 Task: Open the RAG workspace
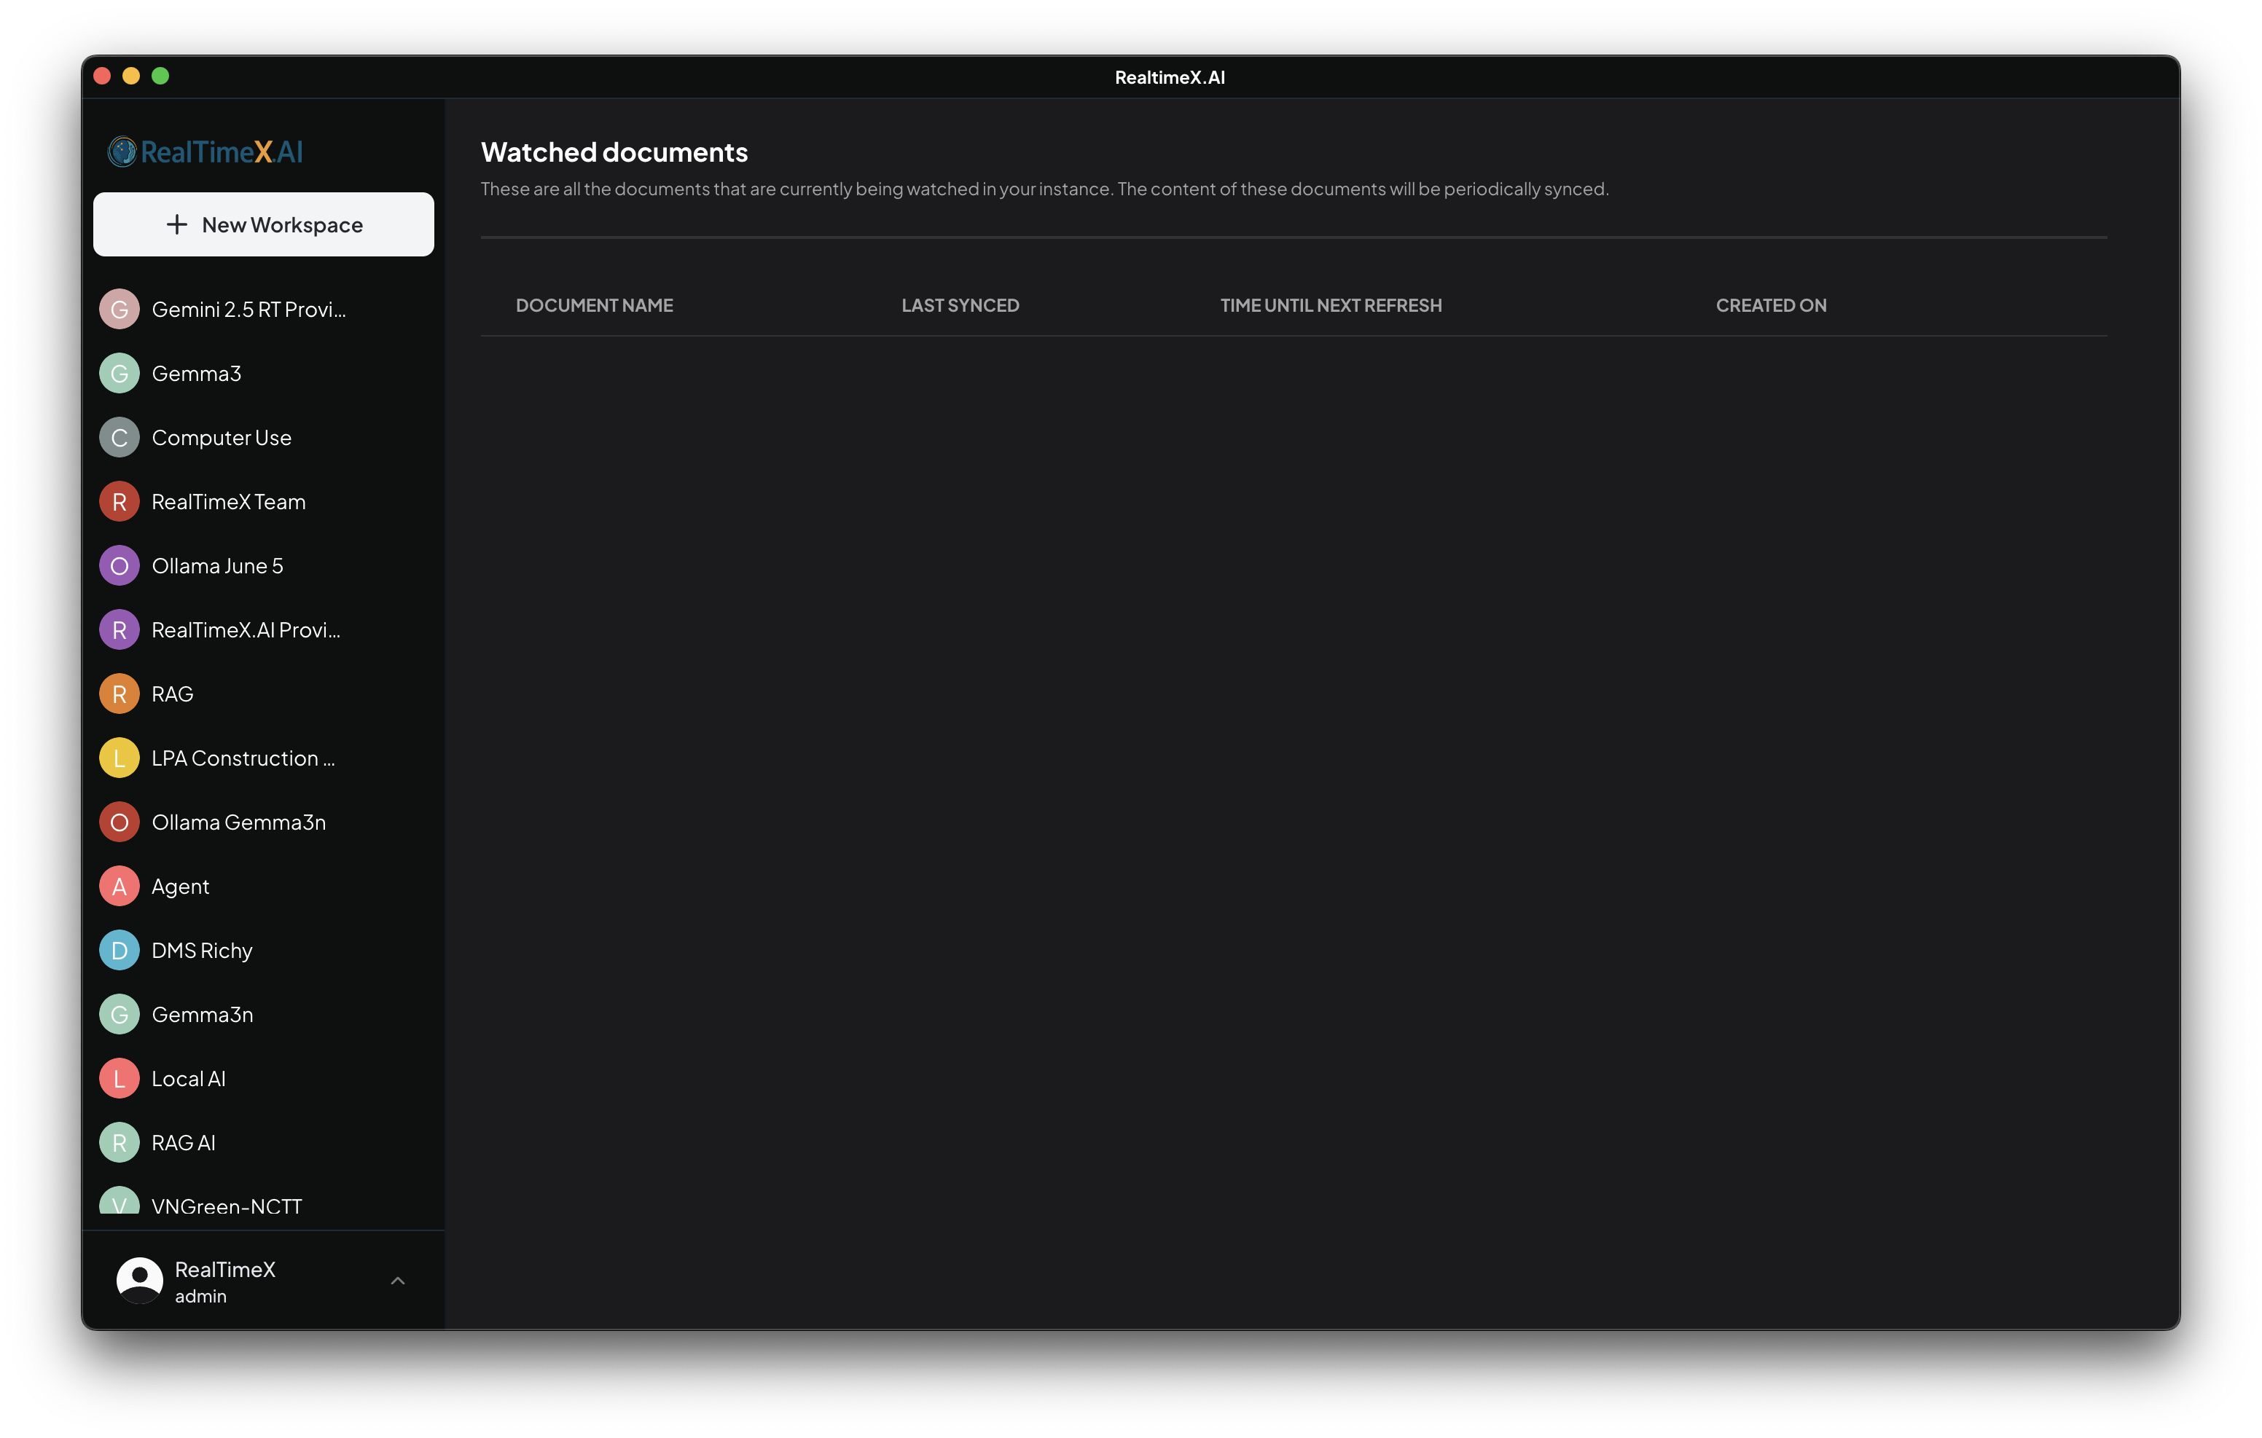(x=173, y=694)
